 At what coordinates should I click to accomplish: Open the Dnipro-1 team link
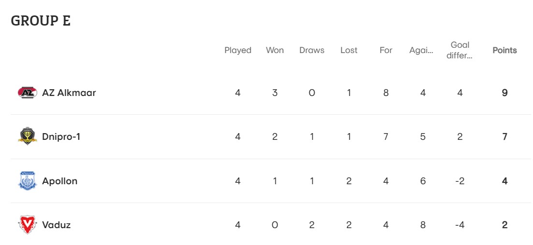[61, 137]
